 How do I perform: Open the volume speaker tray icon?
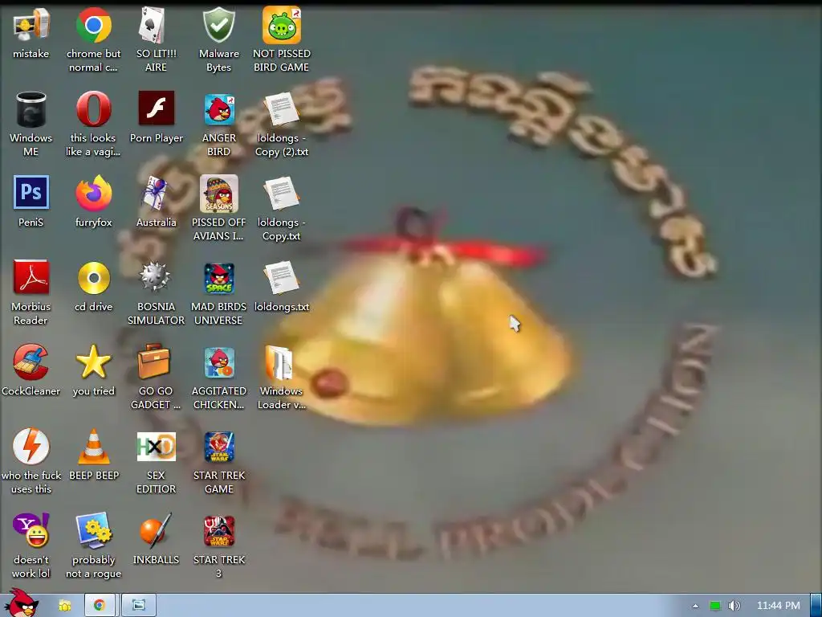pos(735,606)
